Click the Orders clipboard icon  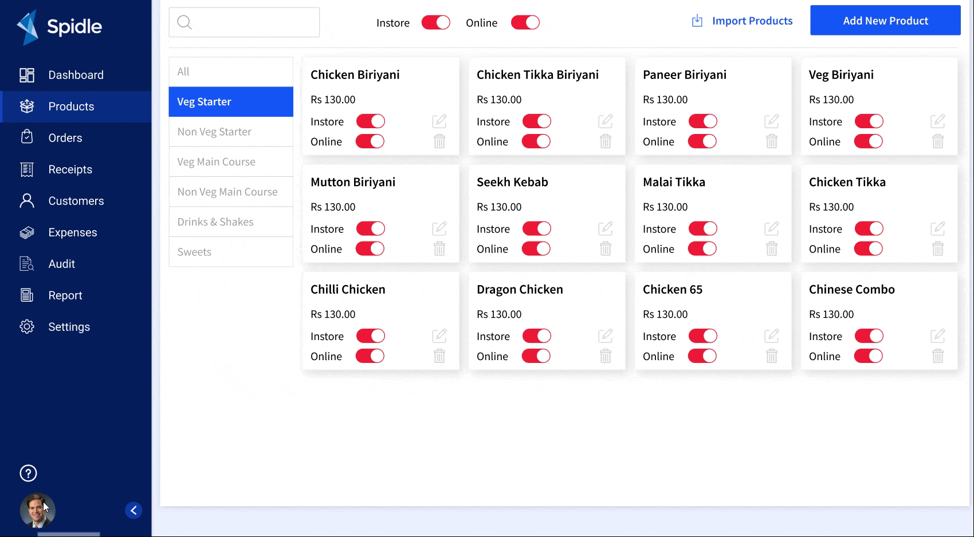point(27,137)
